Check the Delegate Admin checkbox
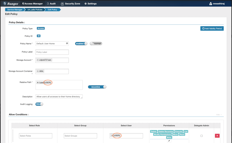Image resolution: width=232 pixels, height=143 pixels. (201, 136)
